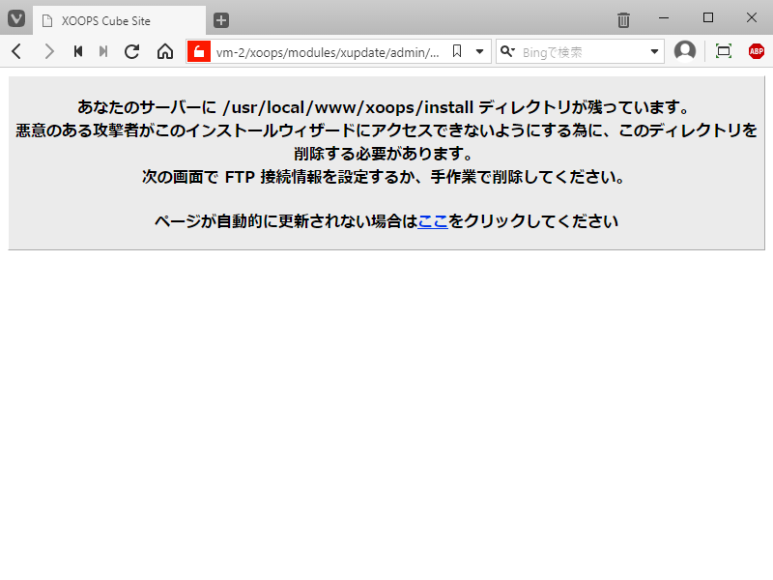
Task: Expand the search history dropdown
Action: 655,52
